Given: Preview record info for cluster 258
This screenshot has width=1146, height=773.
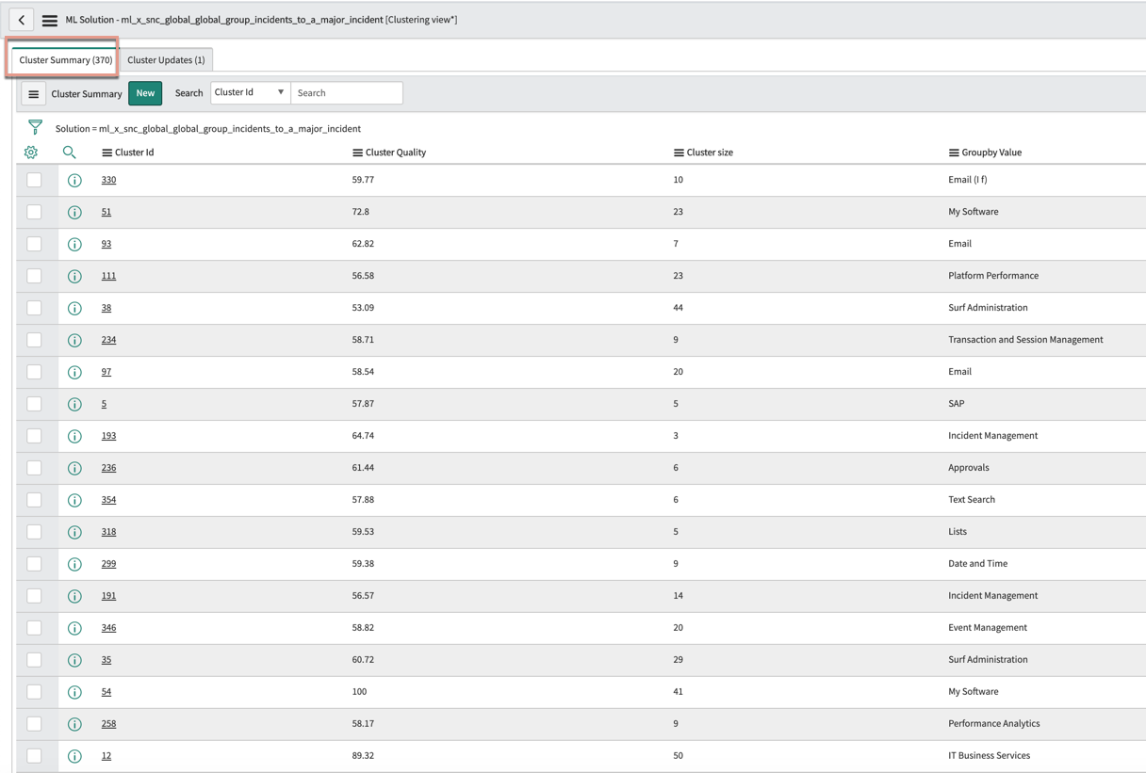Looking at the screenshot, I should coord(74,724).
